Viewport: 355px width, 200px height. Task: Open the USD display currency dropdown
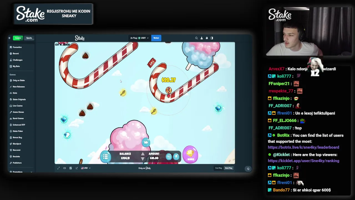click(85, 168)
